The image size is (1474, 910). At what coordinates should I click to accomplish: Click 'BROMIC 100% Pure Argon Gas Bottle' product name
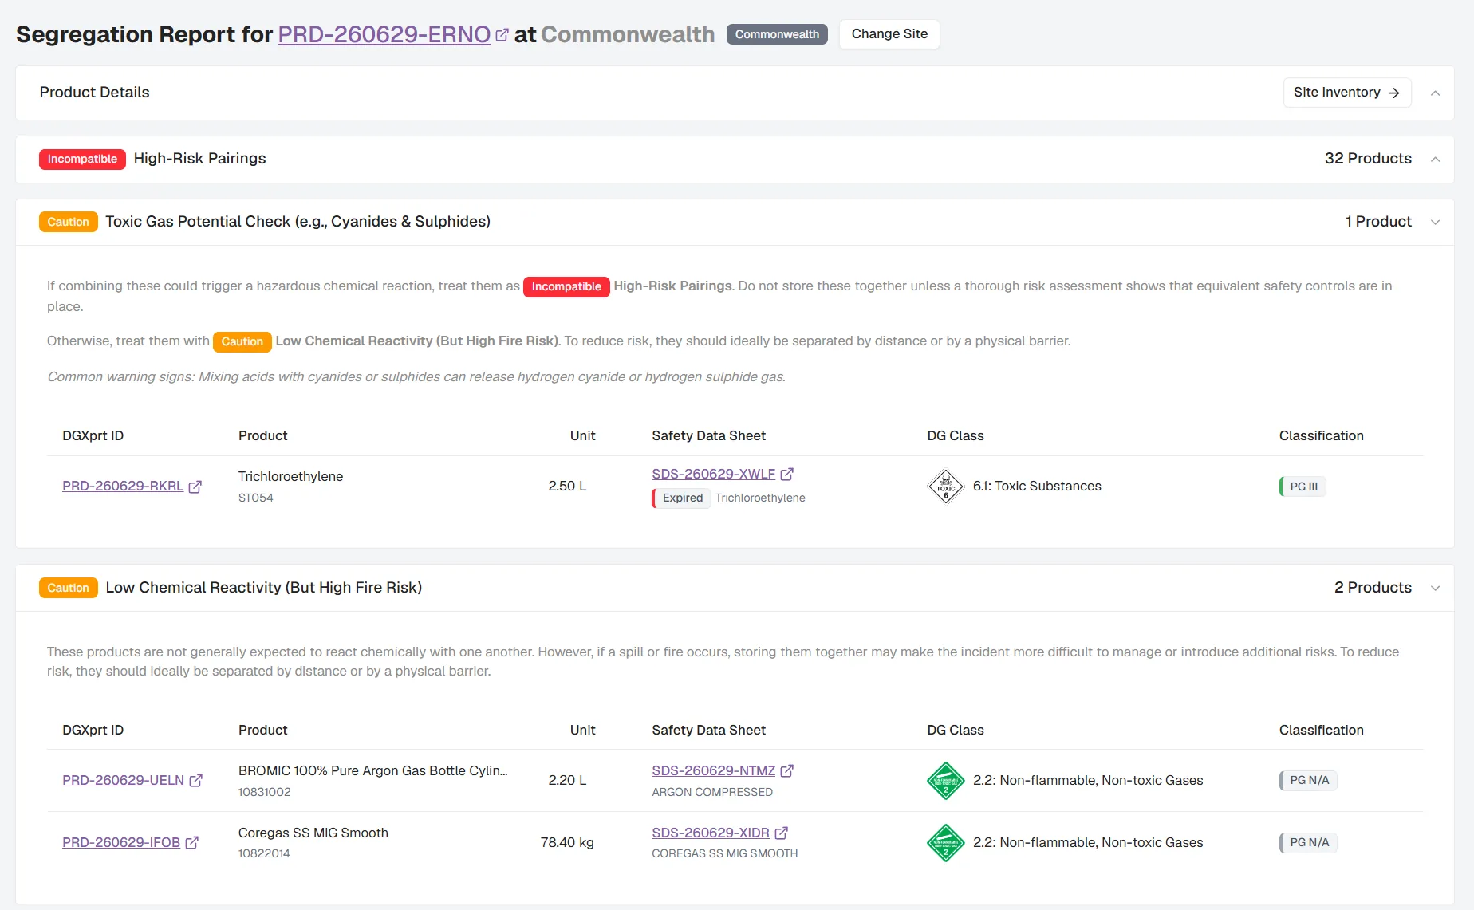click(372, 770)
